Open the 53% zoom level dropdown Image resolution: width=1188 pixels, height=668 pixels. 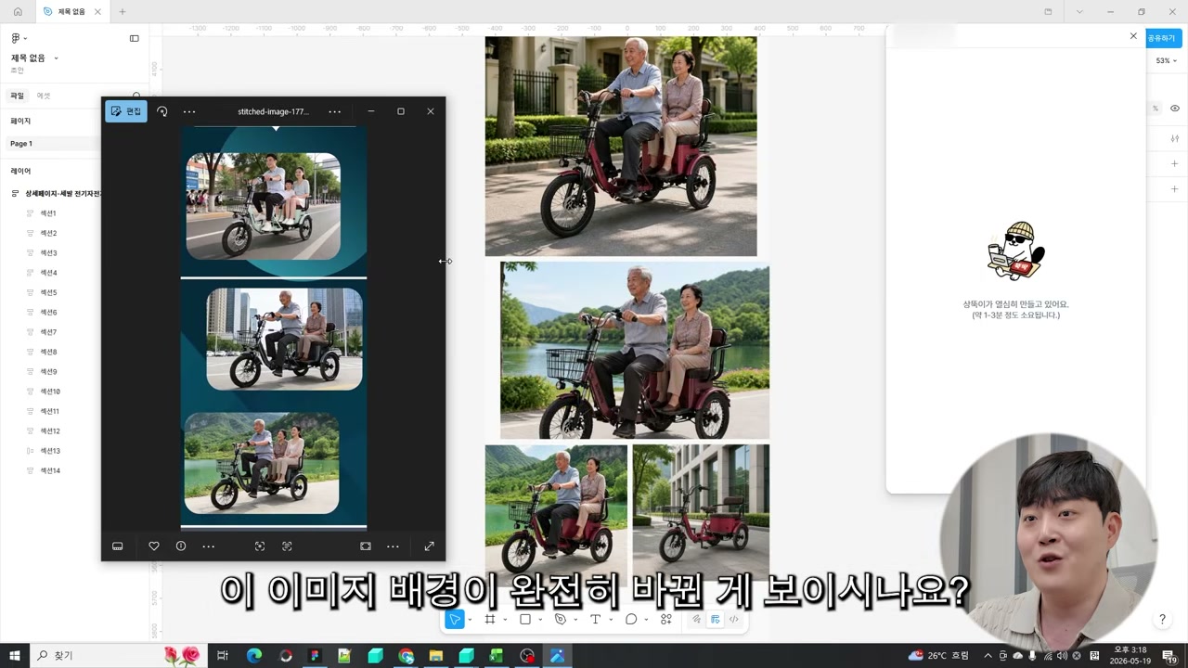point(1167,61)
